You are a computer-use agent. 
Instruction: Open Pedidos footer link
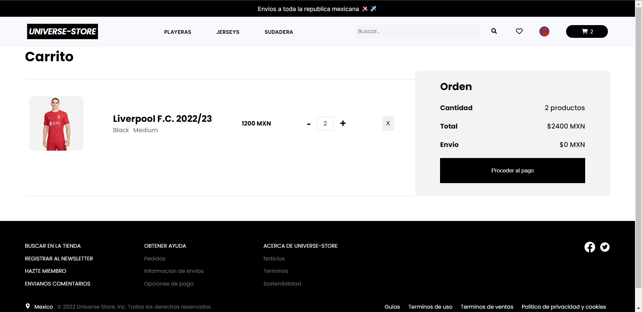[x=155, y=258]
